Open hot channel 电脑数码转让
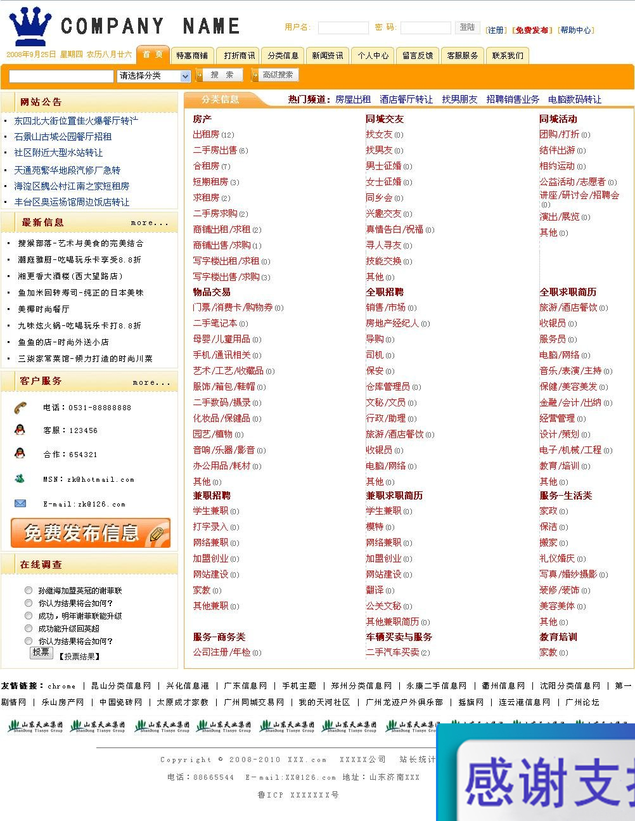 575,100
